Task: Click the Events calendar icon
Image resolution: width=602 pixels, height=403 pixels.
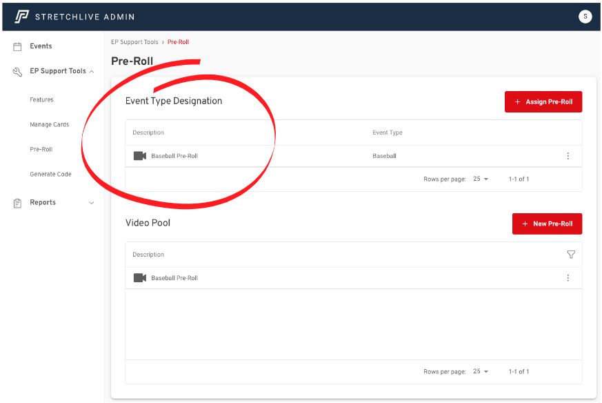Action: coord(18,46)
